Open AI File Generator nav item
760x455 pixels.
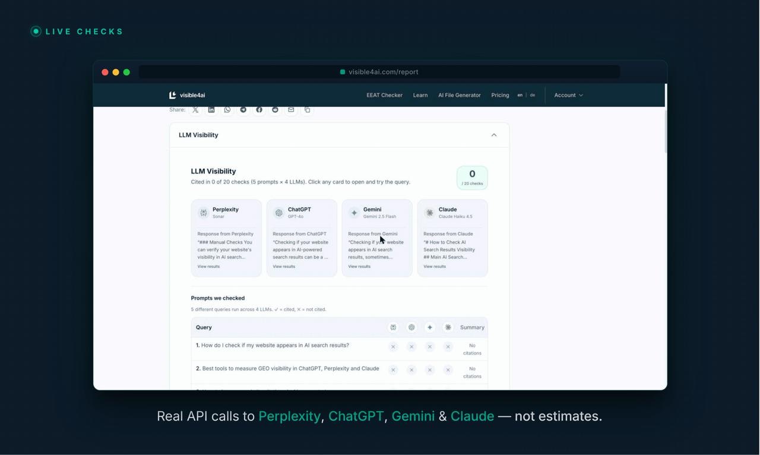(x=460, y=95)
